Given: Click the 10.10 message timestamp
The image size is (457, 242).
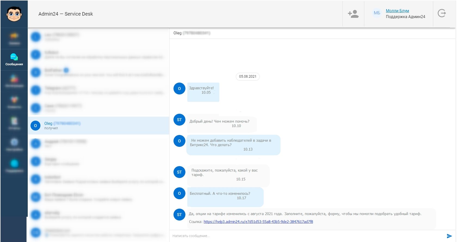Looking at the screenshot, I should point(236,126).
